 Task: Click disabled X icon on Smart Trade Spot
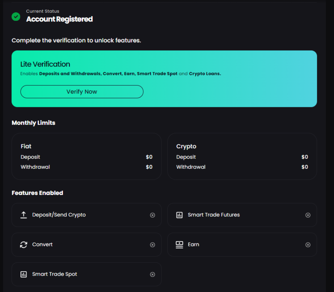pos(152,274)
